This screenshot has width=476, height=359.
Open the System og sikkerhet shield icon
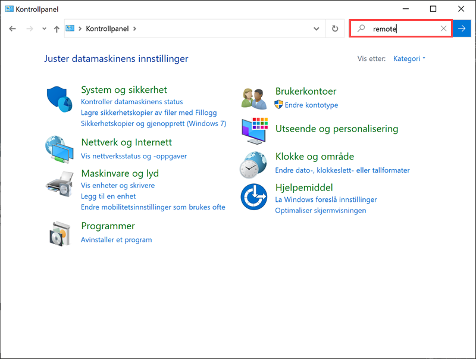pos(59,99)
